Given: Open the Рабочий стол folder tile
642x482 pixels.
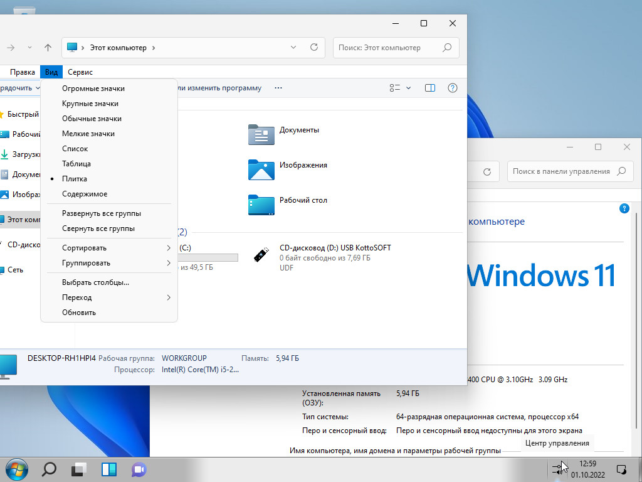Looking at the screenshot, I should [x=288, y=205].
